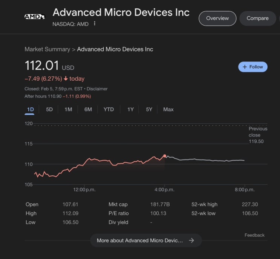The width and height of the screenshot is (280, 259).
Task: Click the Advanced Micro Devices Inc title
Action: pos(121,12)
